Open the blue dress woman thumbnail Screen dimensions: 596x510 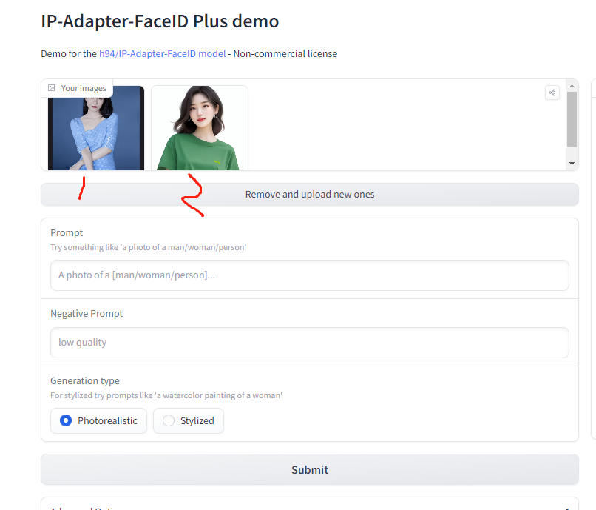96,130
